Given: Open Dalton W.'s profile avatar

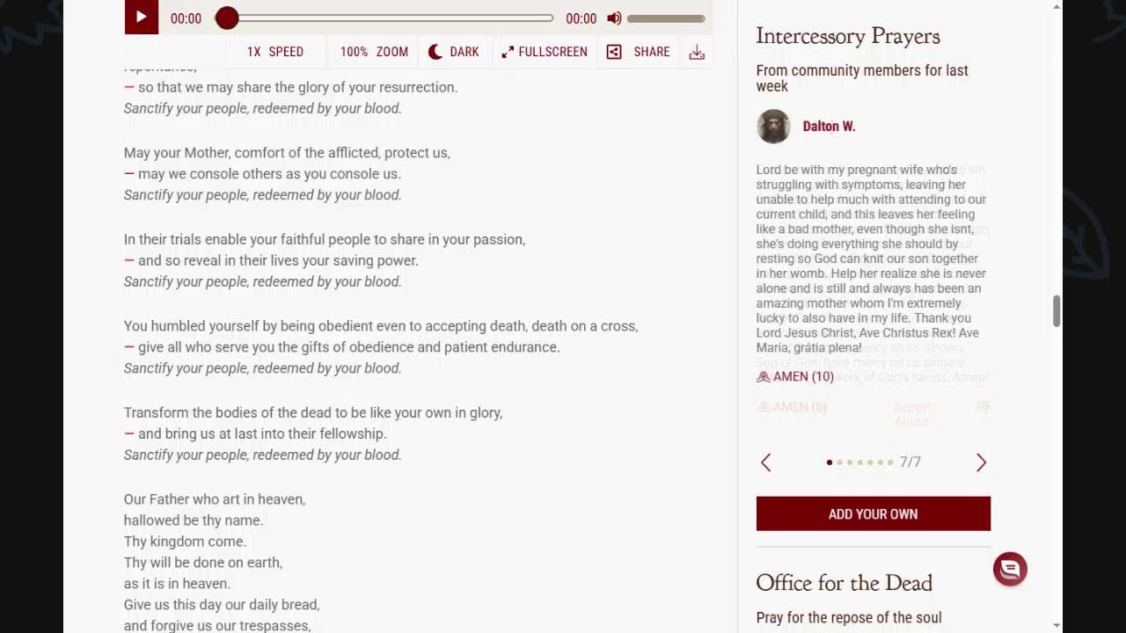Looking at the screenshot, I should pyautogui.click(x=773, y=127).
